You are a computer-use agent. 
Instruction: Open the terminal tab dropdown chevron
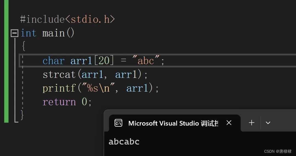(268, 123)
